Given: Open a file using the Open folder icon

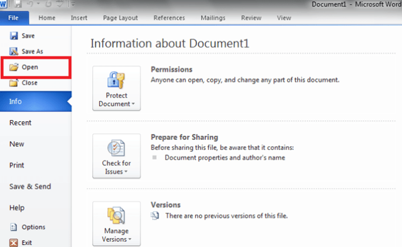Looking at the screenshot, I should pos(14,68).
